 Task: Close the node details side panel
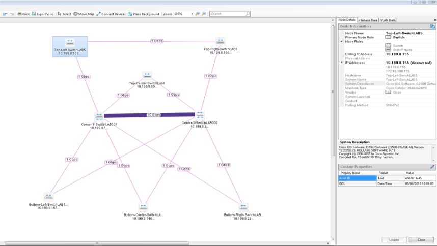pyautogui.click(x=435, y=20)
